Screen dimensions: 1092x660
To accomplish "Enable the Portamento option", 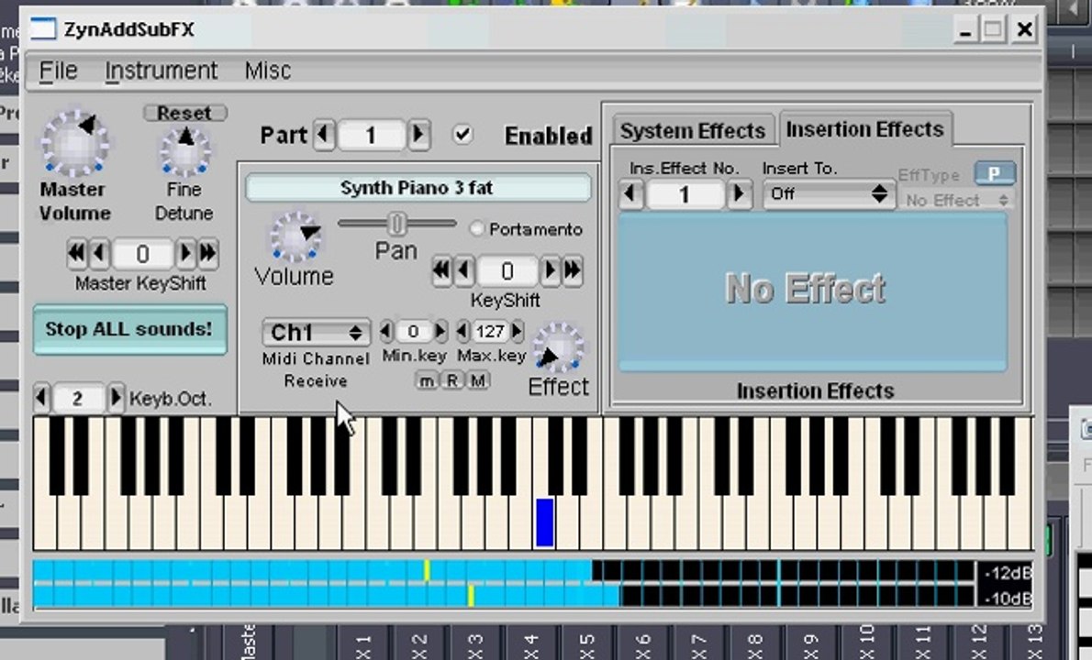I will [477, 229].
